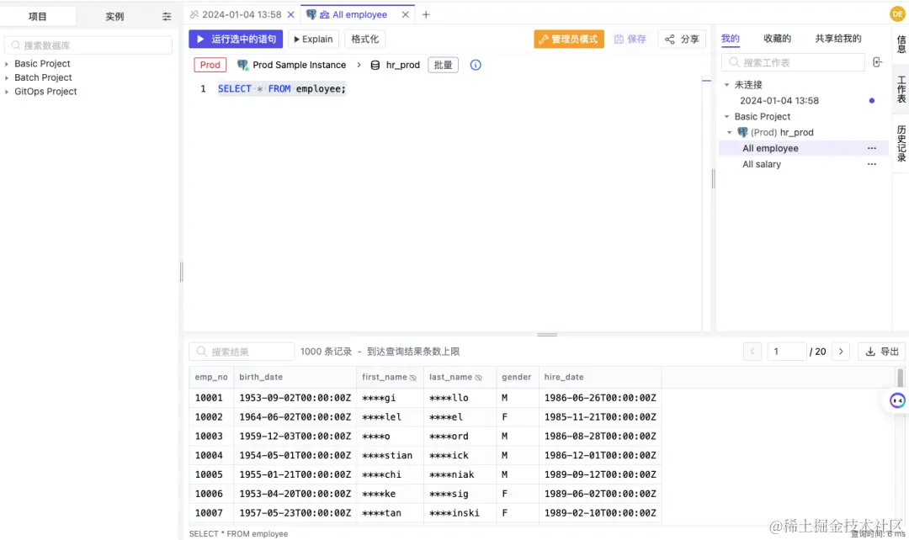Save the worksheet with 保存
Viewport: 909px width, 540px height.
coord(630,39)
